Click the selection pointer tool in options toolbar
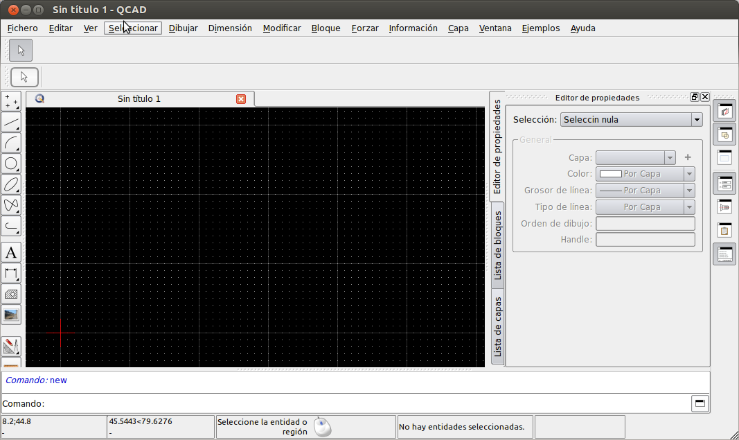 pos(24,78)
